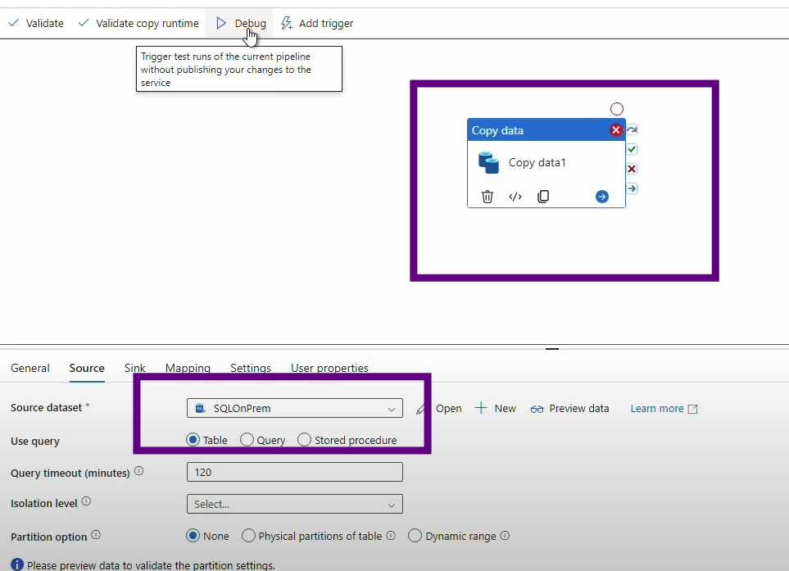Delete the Copy data1 activity with the trash icon
This screenshot has width=789, height=571.
[487, 196]
